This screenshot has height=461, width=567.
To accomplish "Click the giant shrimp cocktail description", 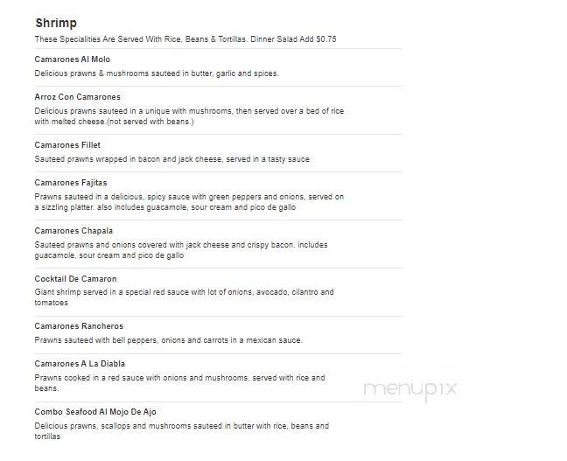I will [x=184, y=297].
